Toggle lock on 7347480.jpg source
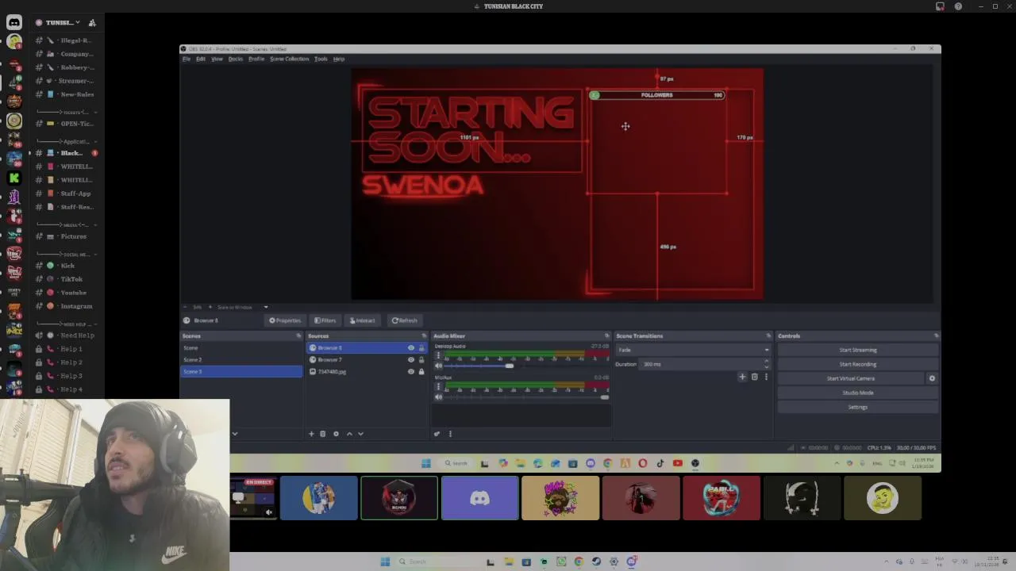 click(421, 372)
